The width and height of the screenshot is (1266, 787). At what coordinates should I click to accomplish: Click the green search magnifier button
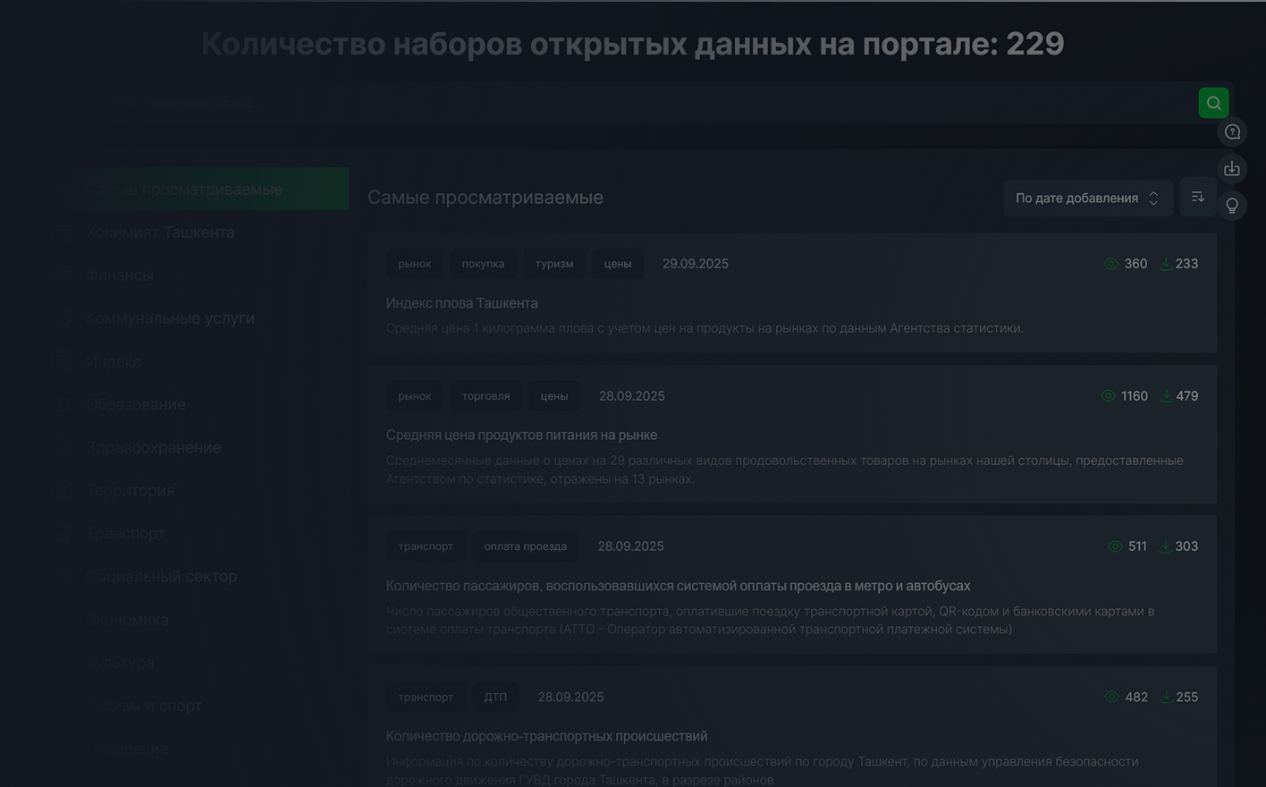pyautogui.click(x=1213, y=103)
